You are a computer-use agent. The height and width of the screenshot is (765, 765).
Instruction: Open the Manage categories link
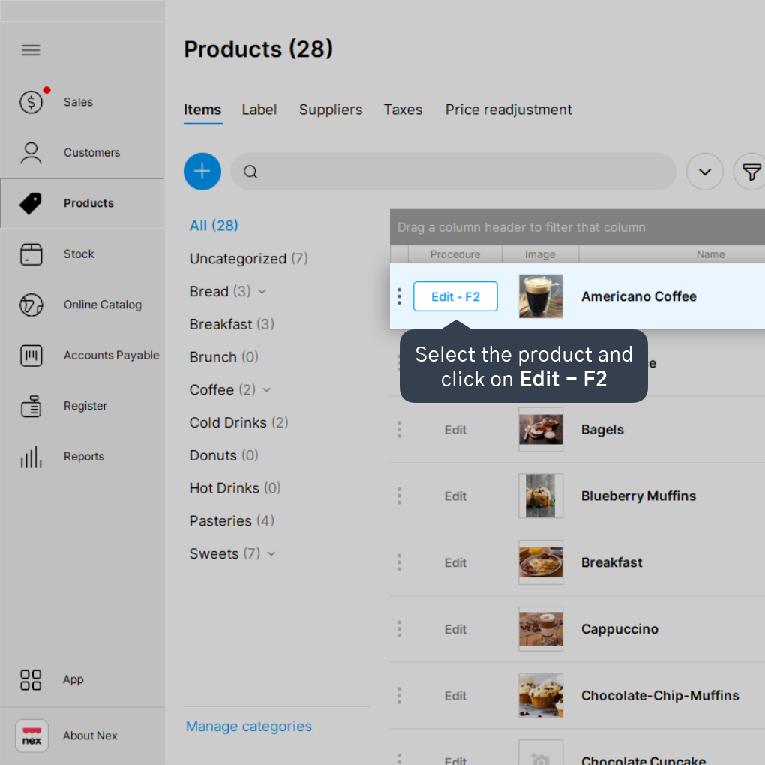click(249, 727)
